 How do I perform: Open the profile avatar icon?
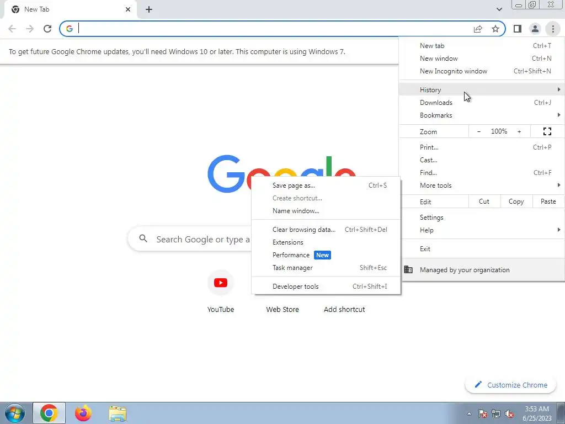tap(535, 29)
